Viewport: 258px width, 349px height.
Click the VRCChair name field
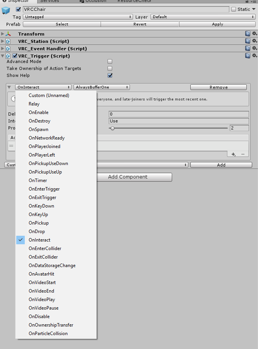click(x=126, y=9)
